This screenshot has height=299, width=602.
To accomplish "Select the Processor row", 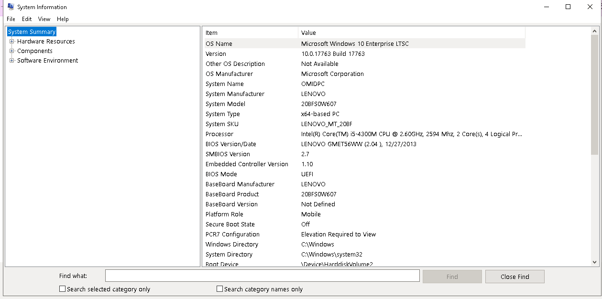I will pyautogui.click(x=364, y=134).
